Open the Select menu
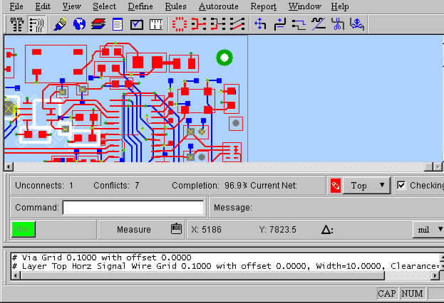This screenshot has height=303, width=444. [104, 6]
